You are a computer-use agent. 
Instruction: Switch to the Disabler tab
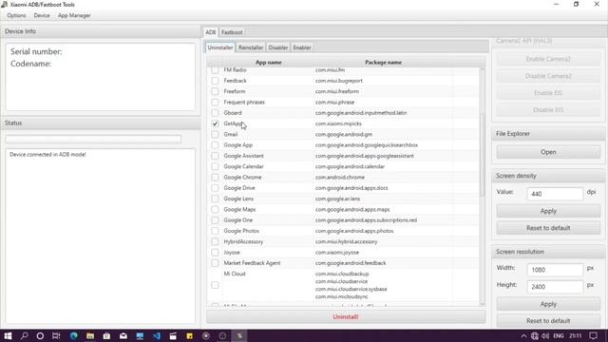click(x=278, y=47)
